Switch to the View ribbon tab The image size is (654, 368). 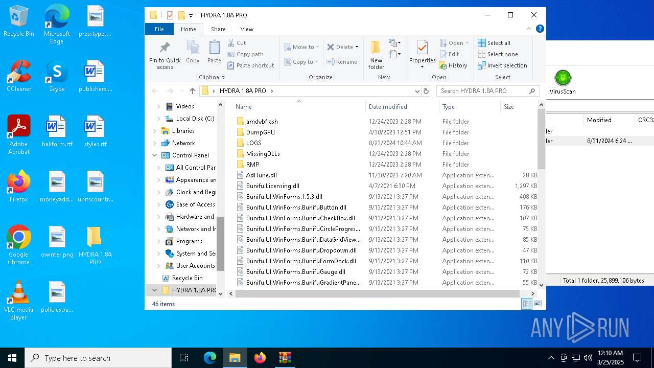point(247,29)
